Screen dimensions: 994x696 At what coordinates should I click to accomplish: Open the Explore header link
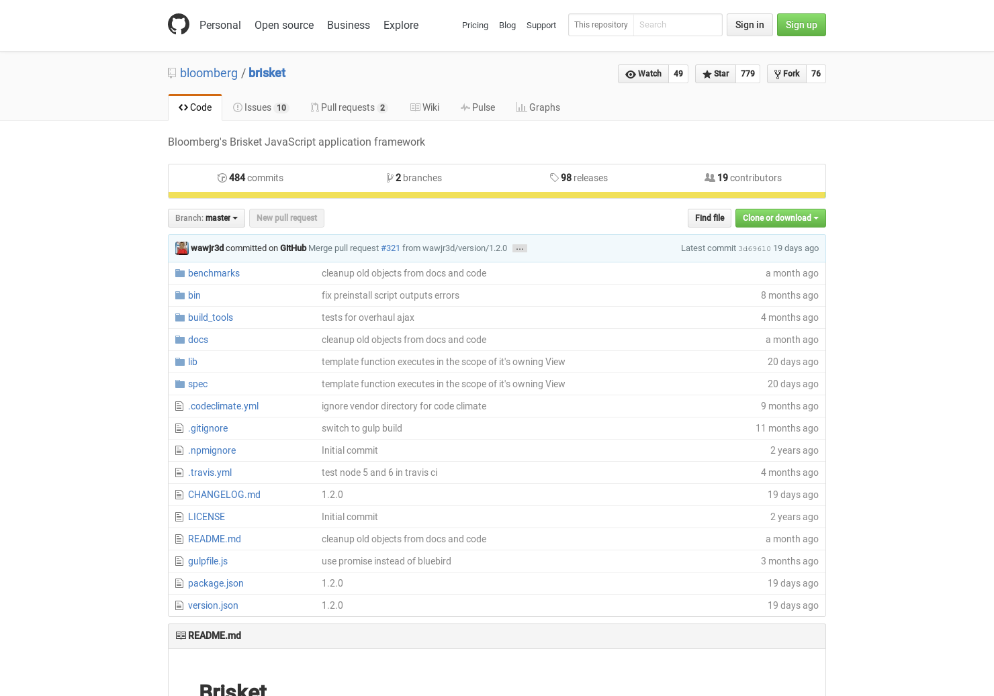[x=401, y=25]
